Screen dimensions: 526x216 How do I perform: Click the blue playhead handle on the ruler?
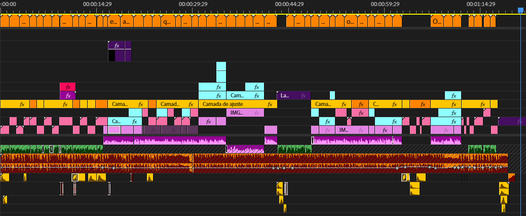tap(520, 11)
